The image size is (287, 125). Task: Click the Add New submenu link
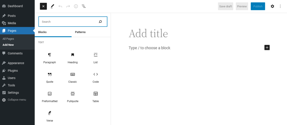coord(8,45)
